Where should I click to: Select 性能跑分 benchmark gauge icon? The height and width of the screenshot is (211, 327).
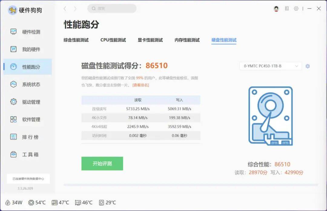pyautogui.click(x=13, y=67)
